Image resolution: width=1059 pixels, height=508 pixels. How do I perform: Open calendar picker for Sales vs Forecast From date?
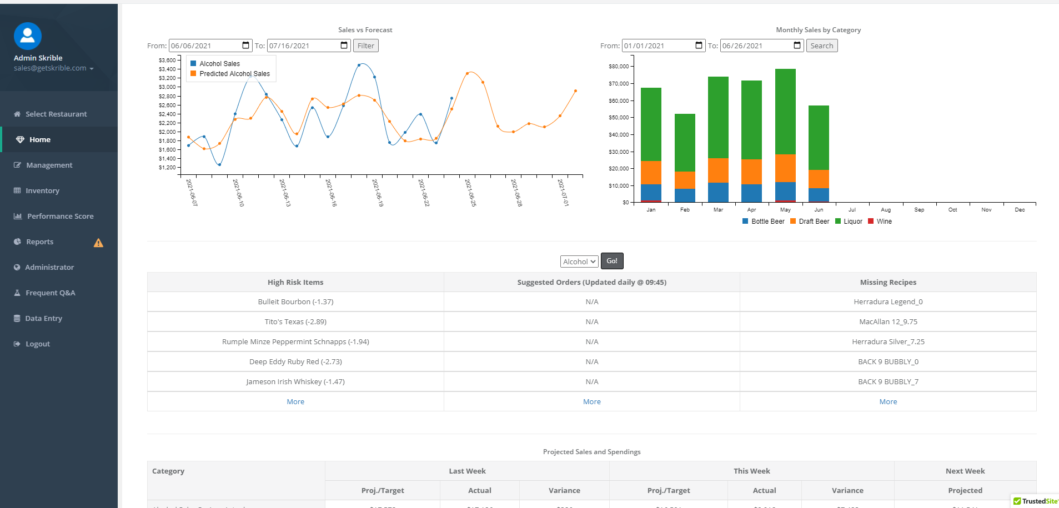pos(246,45)
